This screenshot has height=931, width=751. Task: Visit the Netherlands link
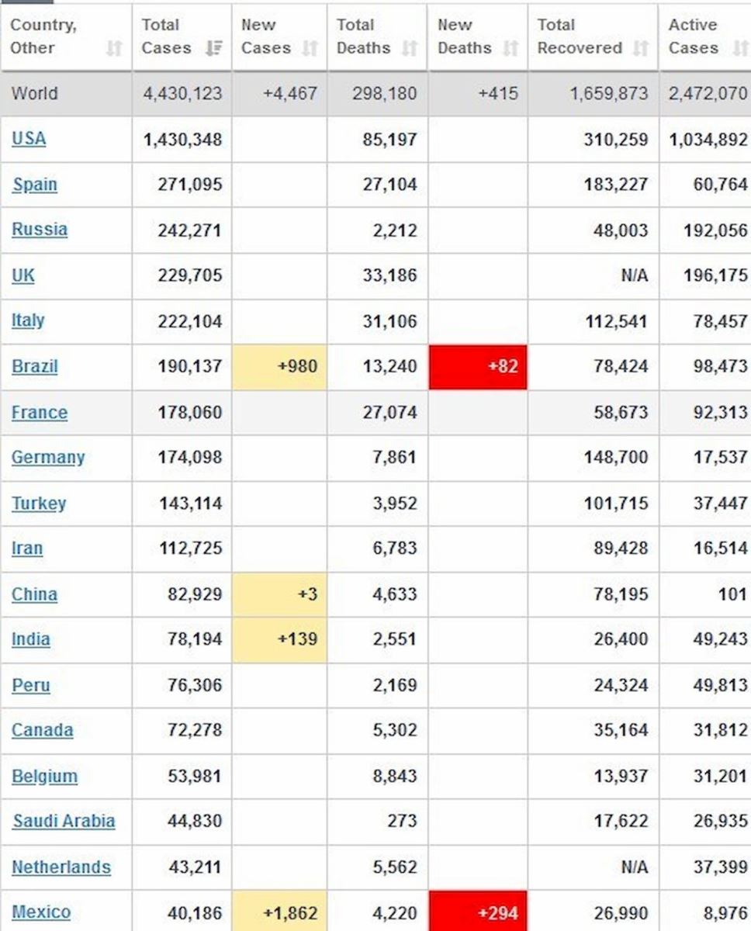[61, 867]
